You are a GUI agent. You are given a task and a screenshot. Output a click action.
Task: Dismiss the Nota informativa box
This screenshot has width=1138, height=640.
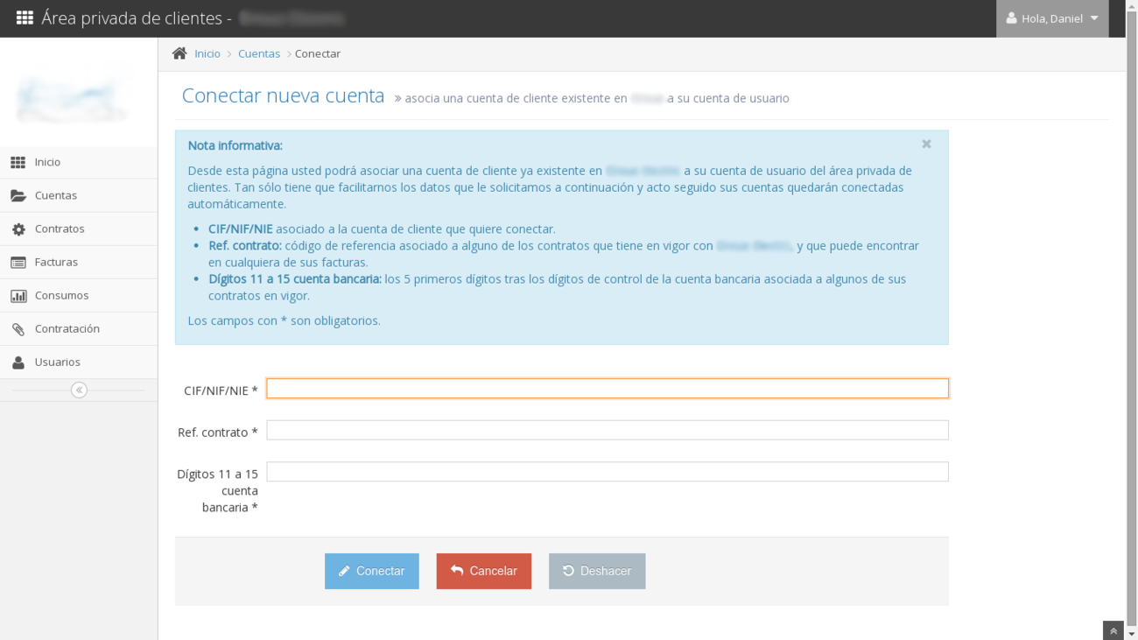tap(926, 144)
